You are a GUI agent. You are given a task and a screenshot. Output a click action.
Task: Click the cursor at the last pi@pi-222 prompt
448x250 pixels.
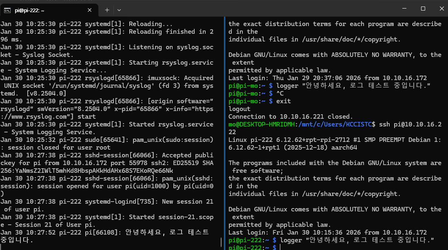[280, 247]
